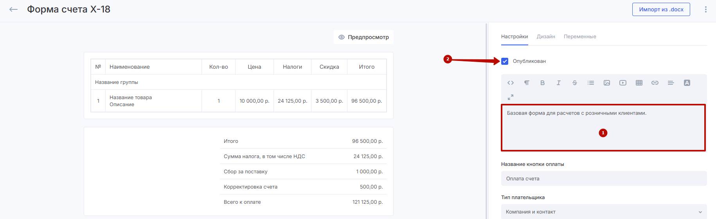
Task: Uncheck the Опубликован checkbox
Action: pos(505,61)
